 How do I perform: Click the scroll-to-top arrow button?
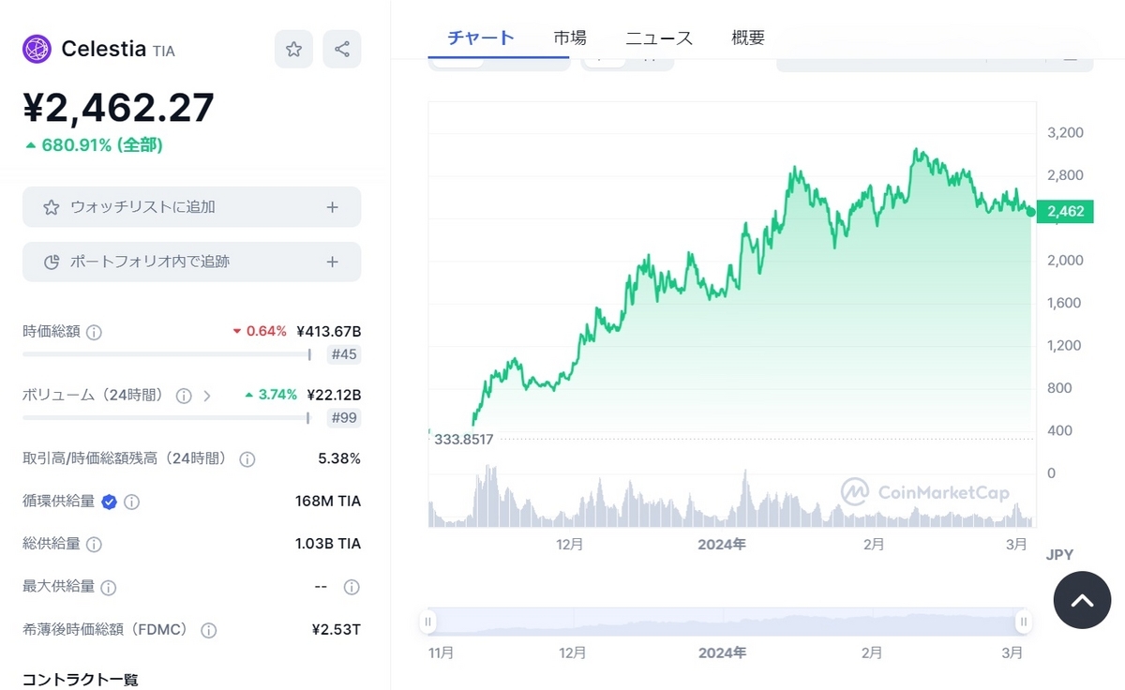point(1082,600)
